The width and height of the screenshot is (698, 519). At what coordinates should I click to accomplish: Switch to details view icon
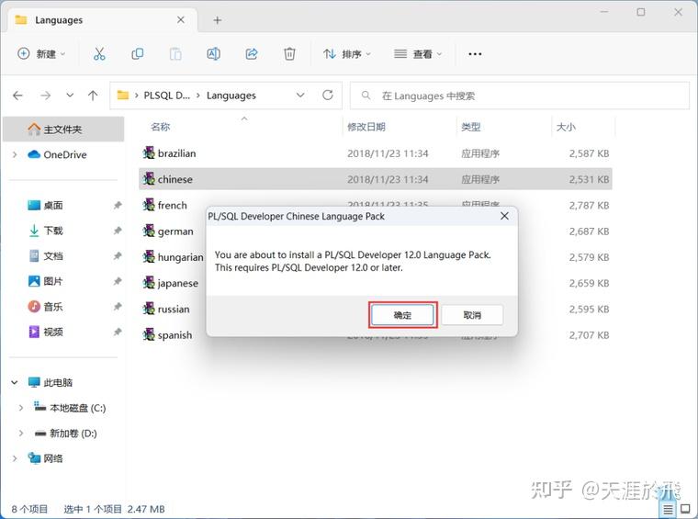pos(669,509)
